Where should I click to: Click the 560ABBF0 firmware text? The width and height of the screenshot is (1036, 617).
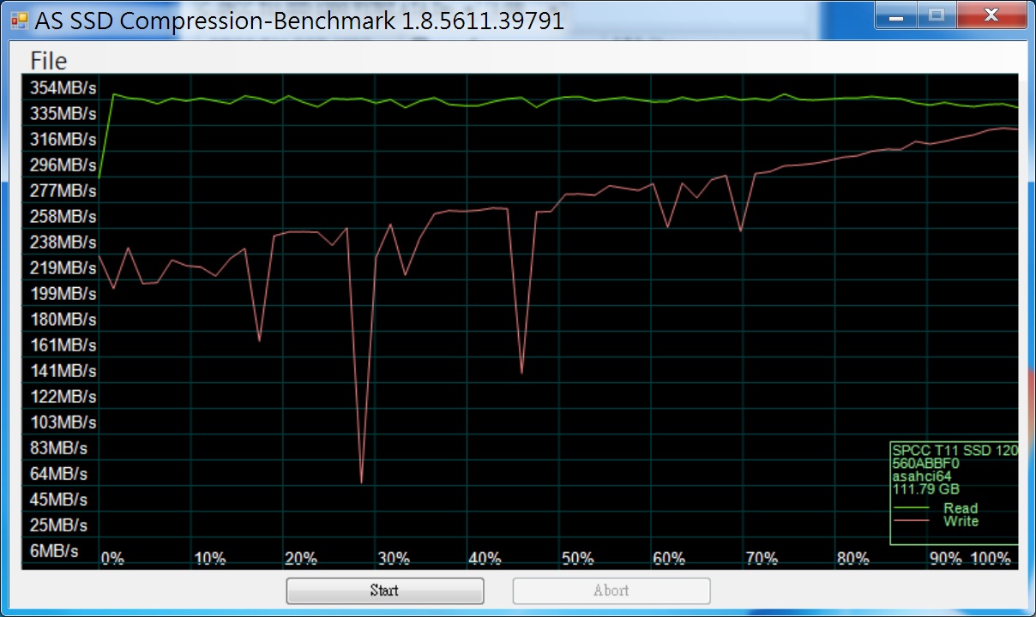926,464
